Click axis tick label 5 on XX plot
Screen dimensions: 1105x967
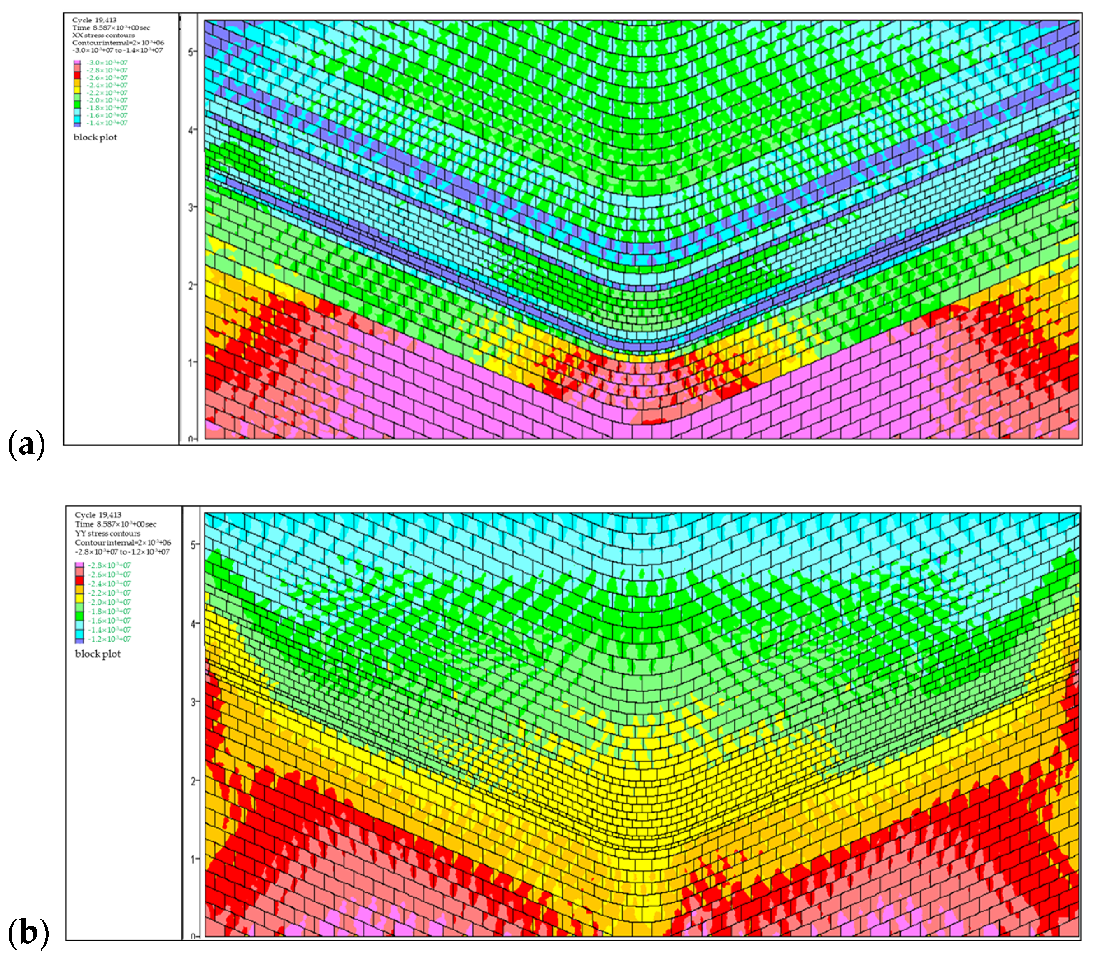pyautogui.click(x=191, y=52)
